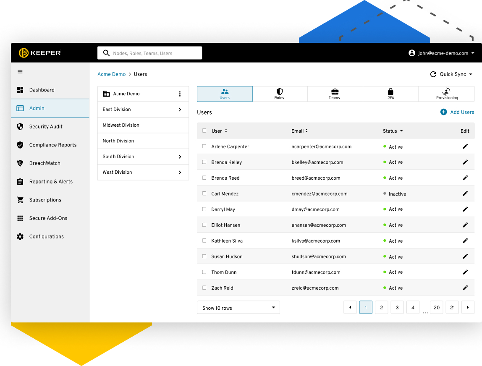Check the Kathleen Silva row checkbox
Viewport: 482px width, 366px height.
pyautogui.click(x=204, y=241)
